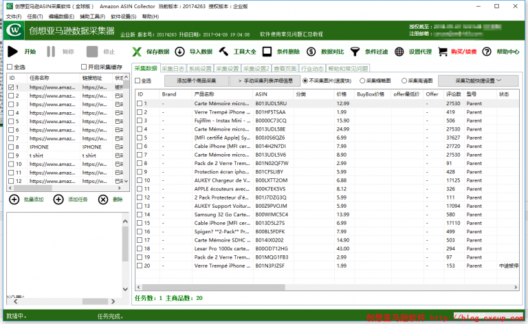The height and width of the screenshot is (324, 528).
Task: Click the Save Data (保存数据) X icon
Action: (137, 52)
